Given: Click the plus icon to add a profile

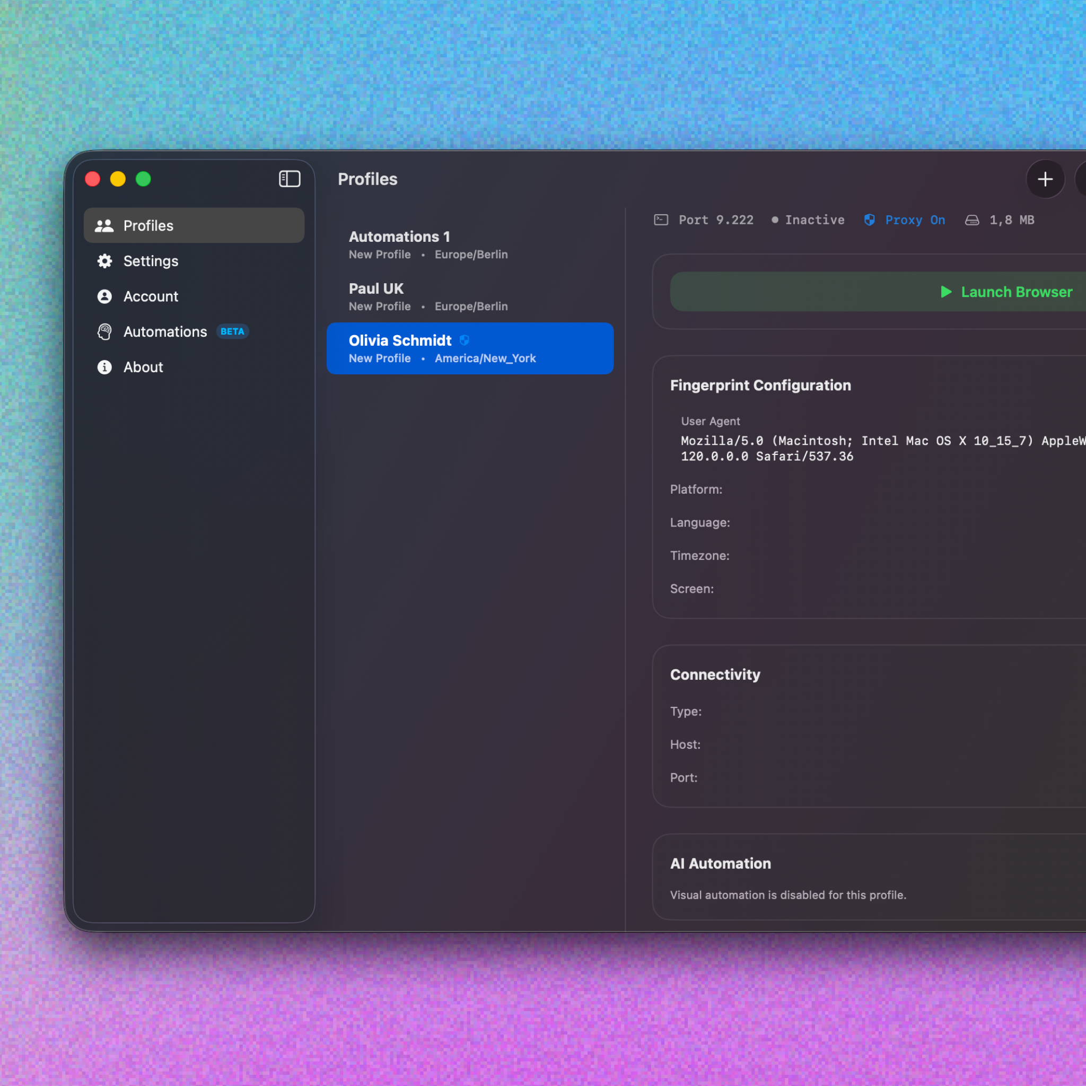Looking at the screenshot, I should click(1045, 179).
